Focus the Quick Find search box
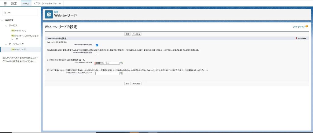This screenshot has width=313, height=133. pyautogui.click(x=20, y=12)
